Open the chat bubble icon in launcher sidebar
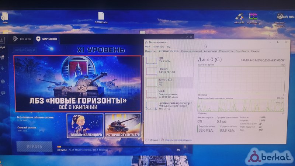Viewport: 295px width, 166px height. point(3,93)
